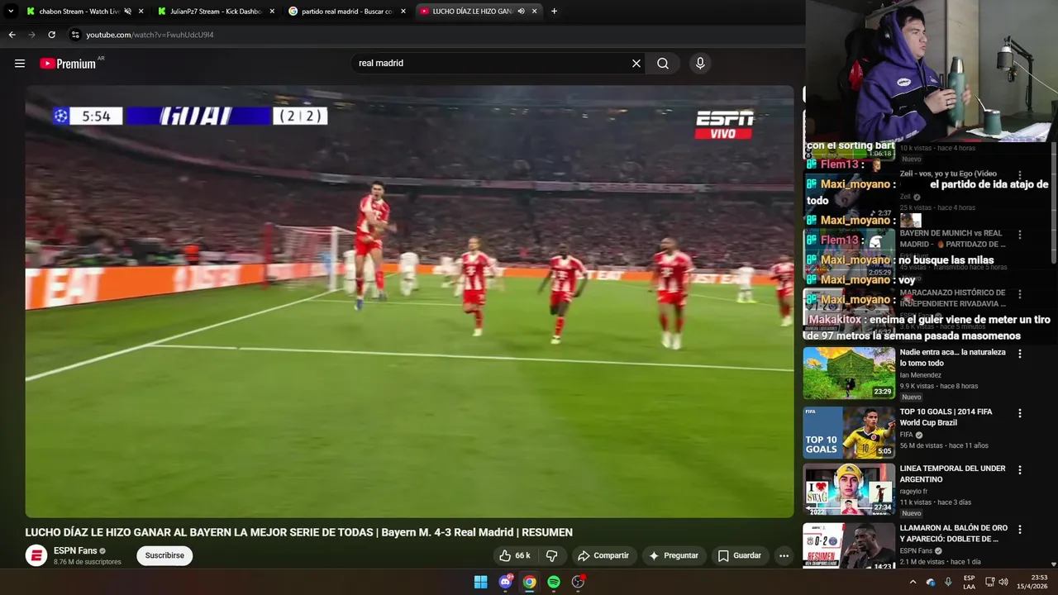The image size is (1058, 595).
Task: Open 'TOP 10 GOALS | 2014 FIFA' title
Action: [x=946, y=417]
